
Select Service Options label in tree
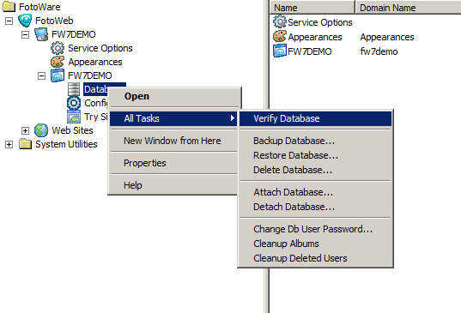100,48
